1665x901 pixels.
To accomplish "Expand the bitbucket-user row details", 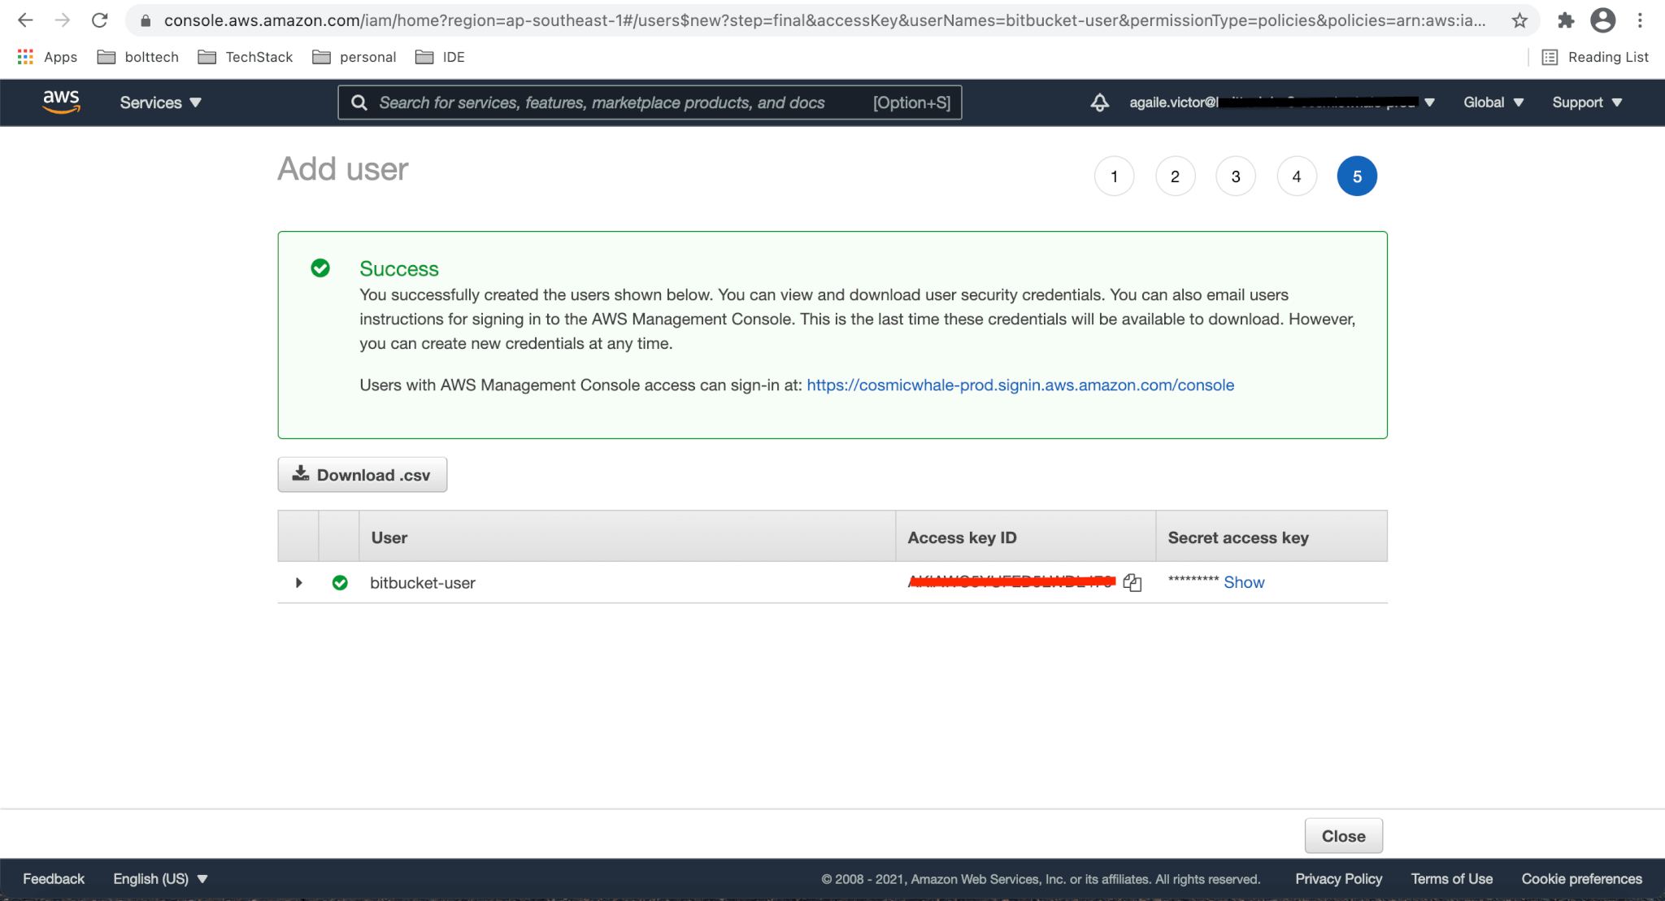I will click(299, 582).
